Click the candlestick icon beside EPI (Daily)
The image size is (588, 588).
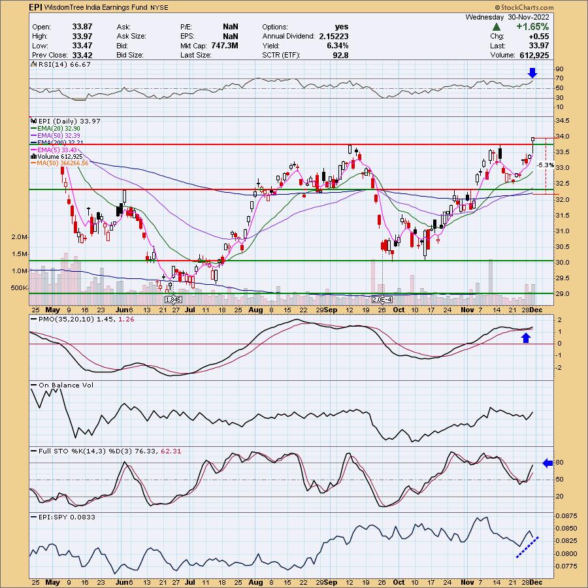coord(34,121)
